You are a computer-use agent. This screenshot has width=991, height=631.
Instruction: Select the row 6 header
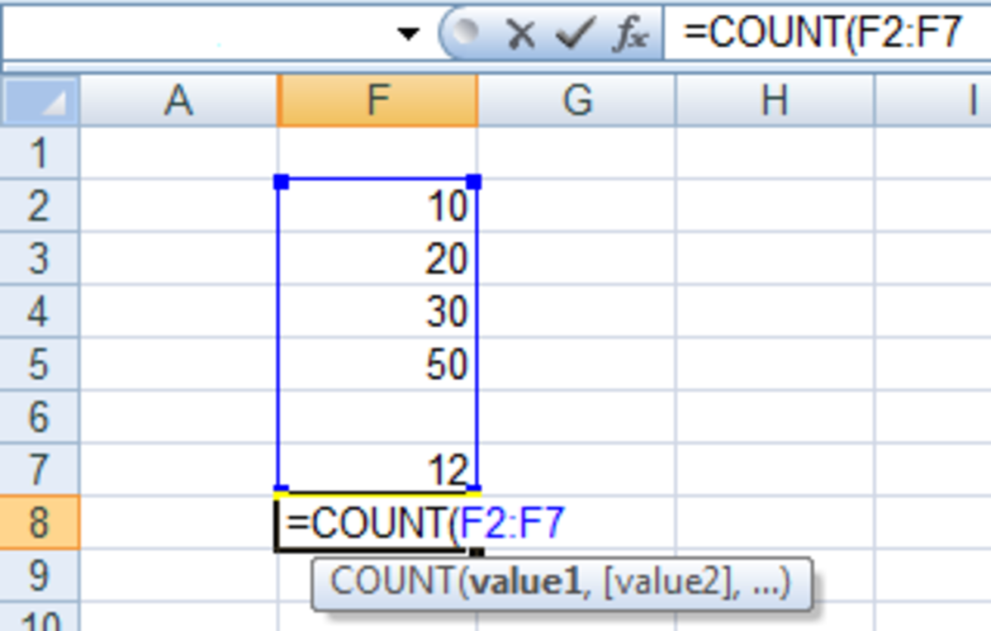pyautogui.click(x=39, y=417)
